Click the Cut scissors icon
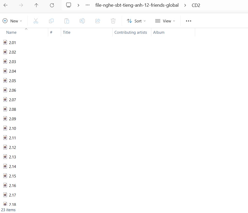The height and width of the screenshot is (213, 248). click(36, 21)
